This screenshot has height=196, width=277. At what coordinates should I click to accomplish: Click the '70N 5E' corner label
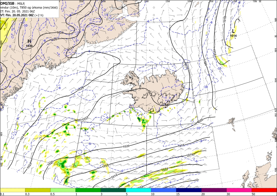(257, 1)
